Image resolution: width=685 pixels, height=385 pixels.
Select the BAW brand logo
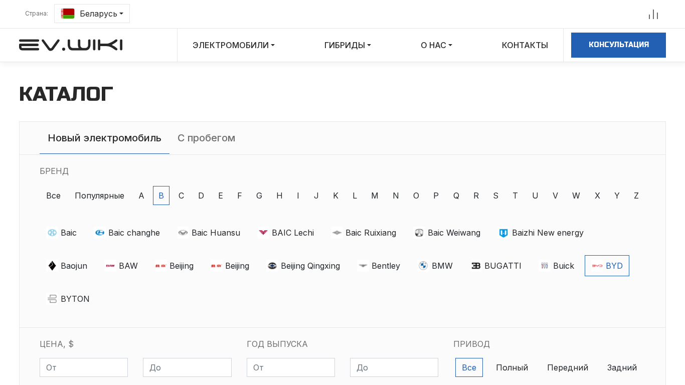pos(110,266)
